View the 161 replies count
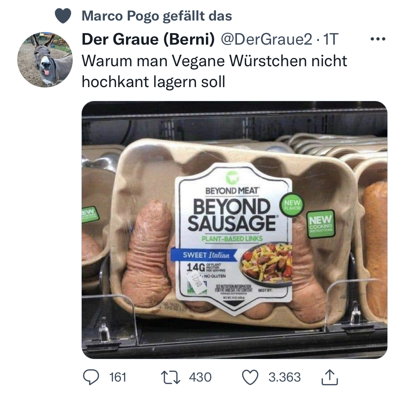 click(x=118, y=377)
